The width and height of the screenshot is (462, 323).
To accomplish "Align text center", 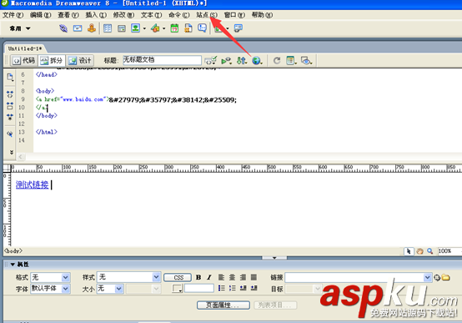I will [x=232, y=277].
